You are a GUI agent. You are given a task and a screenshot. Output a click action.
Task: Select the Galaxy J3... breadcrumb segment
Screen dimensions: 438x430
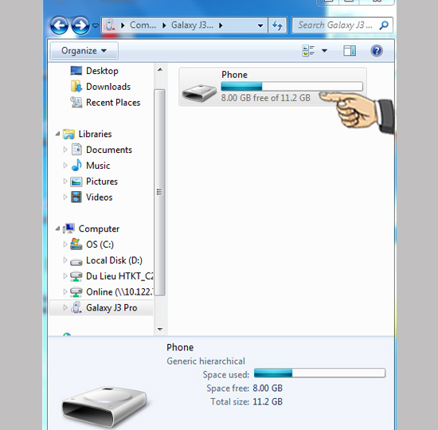point(192,25)
